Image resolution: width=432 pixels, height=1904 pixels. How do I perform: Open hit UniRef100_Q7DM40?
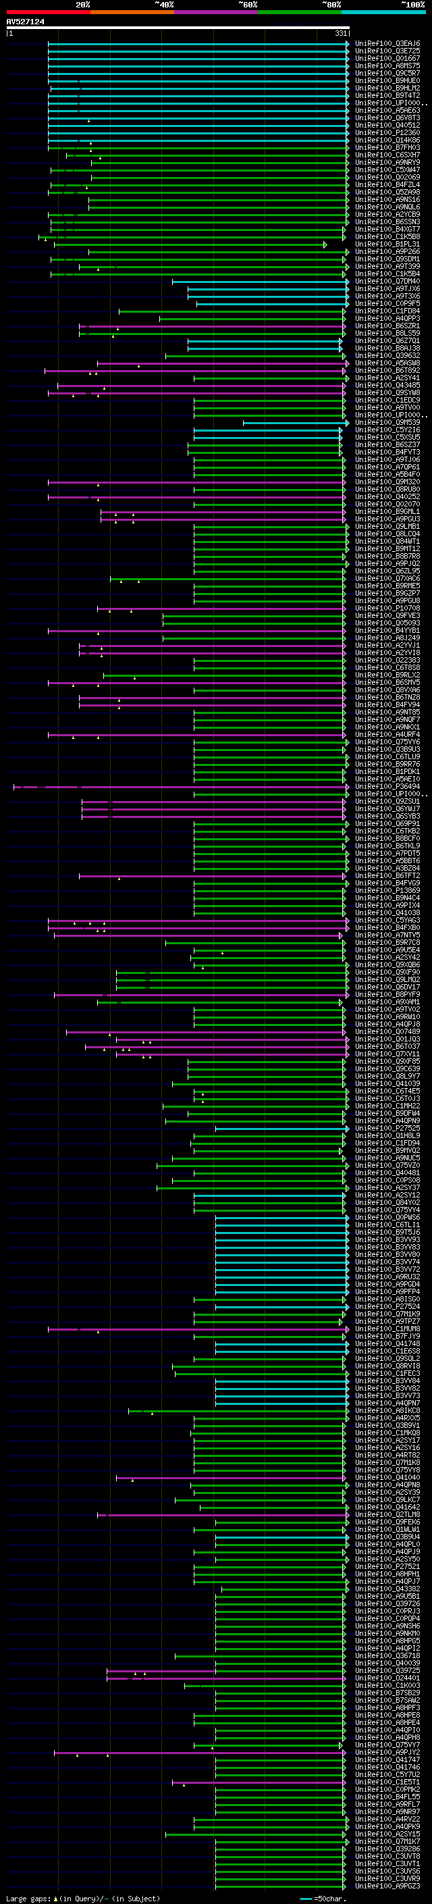(x=387, y=281)
